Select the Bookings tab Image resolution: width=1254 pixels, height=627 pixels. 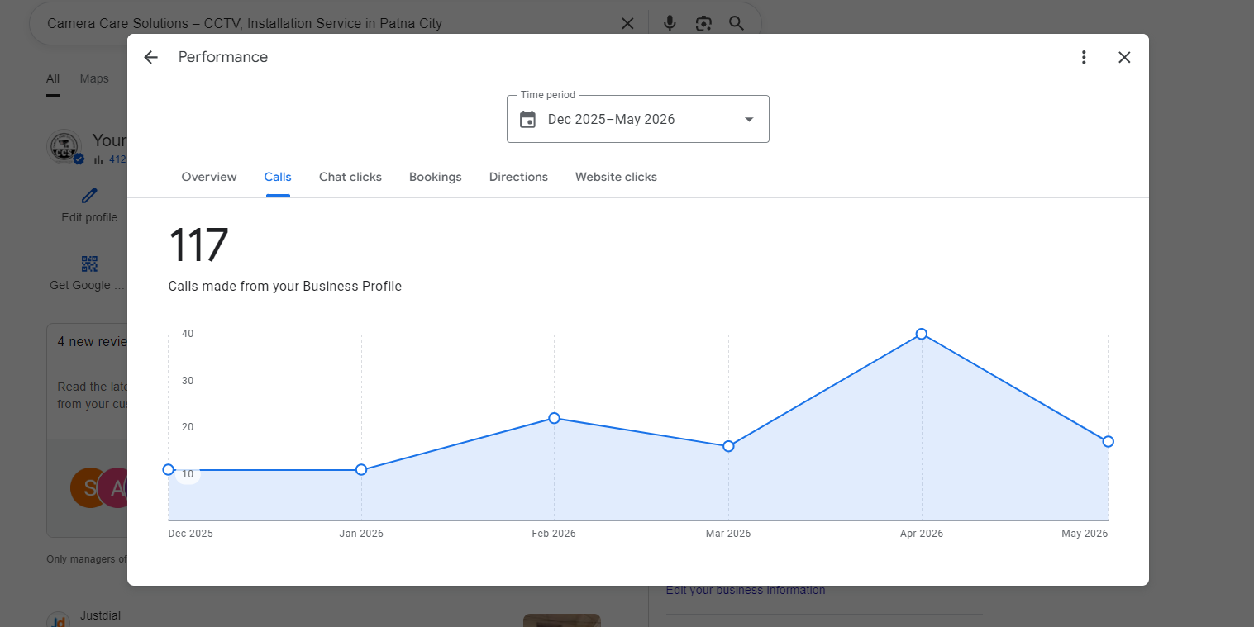pos(436,177)
